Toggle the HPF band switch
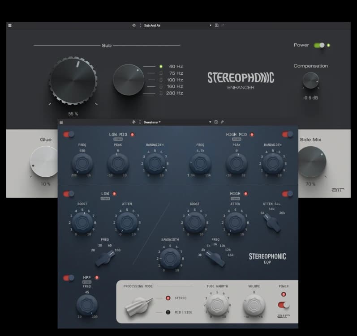 pyautogui.click(x=69, y=278)
